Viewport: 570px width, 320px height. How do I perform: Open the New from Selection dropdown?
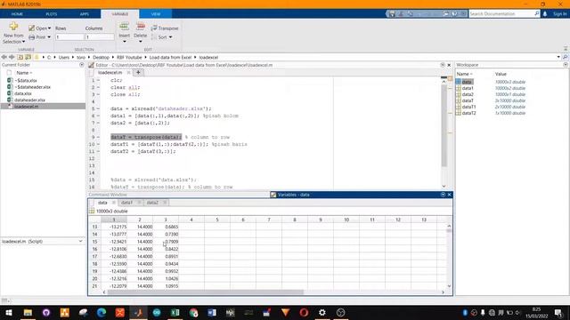(24, 42)
